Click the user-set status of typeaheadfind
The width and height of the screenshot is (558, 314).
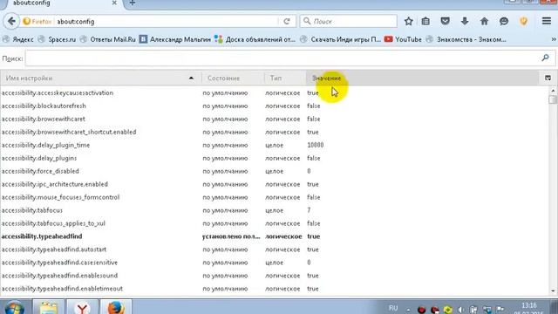pos(231,236)
